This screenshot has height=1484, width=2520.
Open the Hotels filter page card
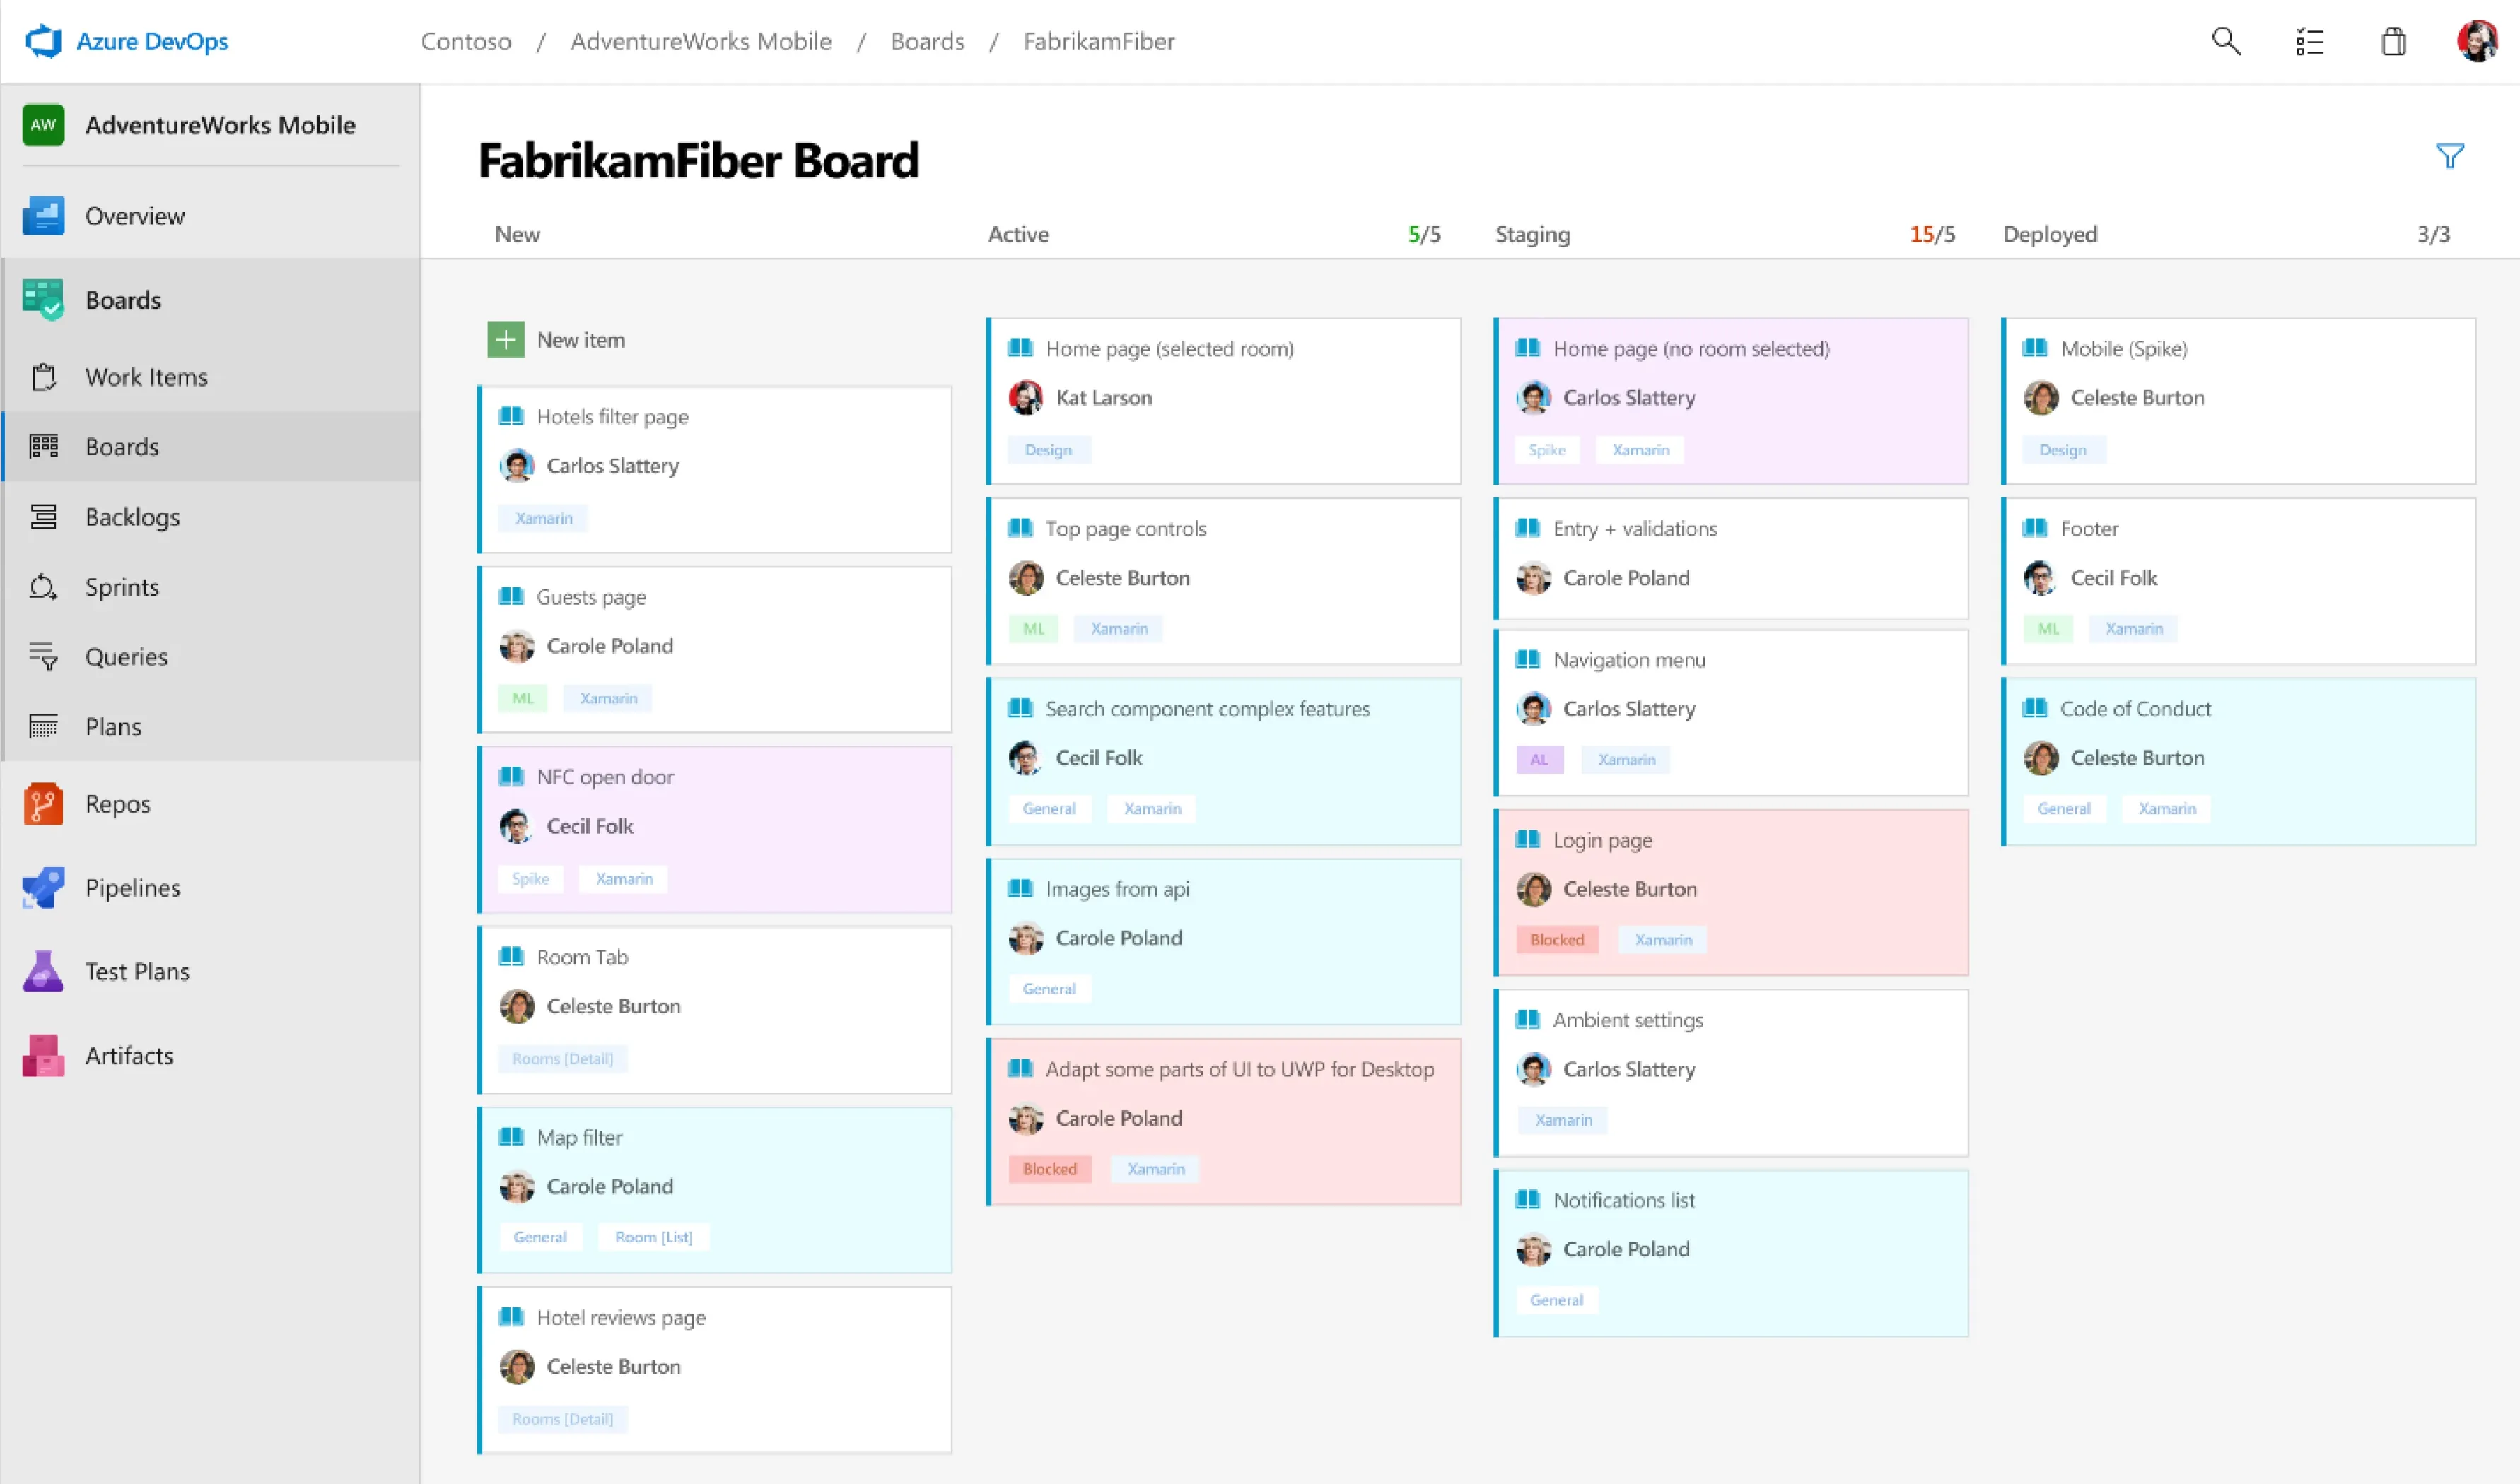612,417
